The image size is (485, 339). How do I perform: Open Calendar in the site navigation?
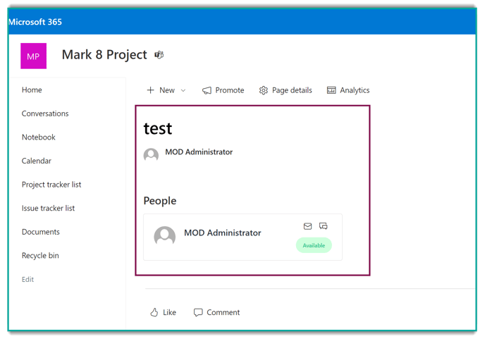[x=37, y=161]
